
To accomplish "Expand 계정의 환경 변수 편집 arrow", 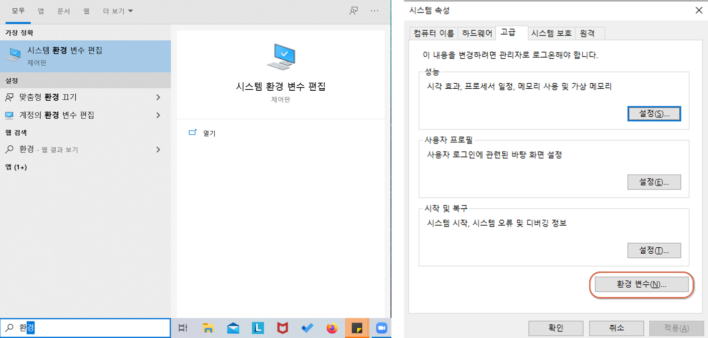I will coord(159,115).
